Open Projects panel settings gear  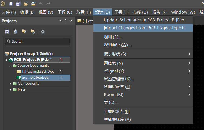tap(43, 32)
